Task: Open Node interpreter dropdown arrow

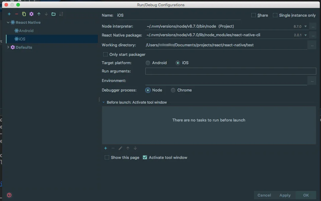Action: point(306,26)
